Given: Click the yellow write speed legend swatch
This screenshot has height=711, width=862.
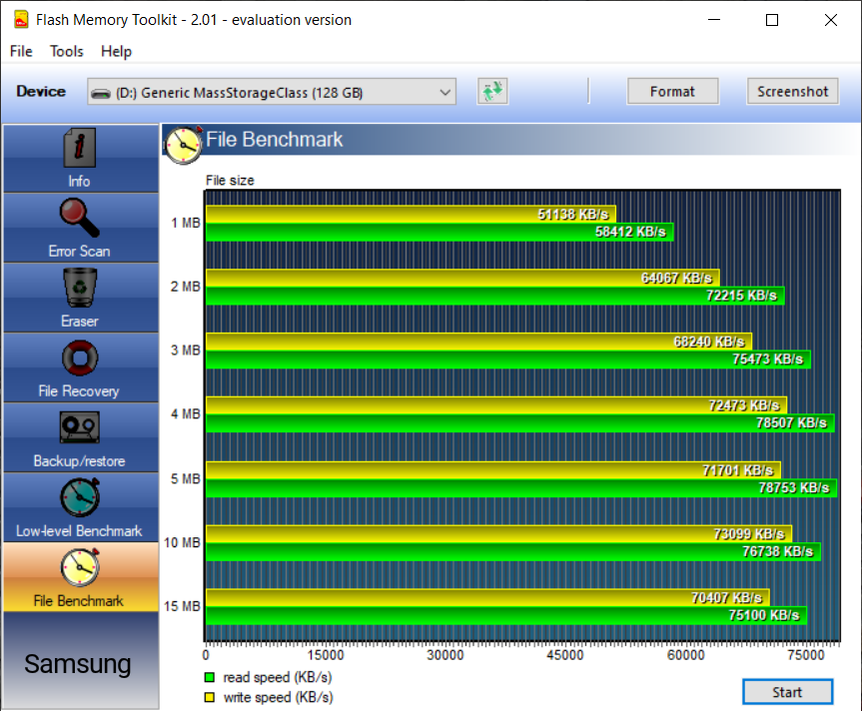Looking at the screenshot, I should 210,697.
